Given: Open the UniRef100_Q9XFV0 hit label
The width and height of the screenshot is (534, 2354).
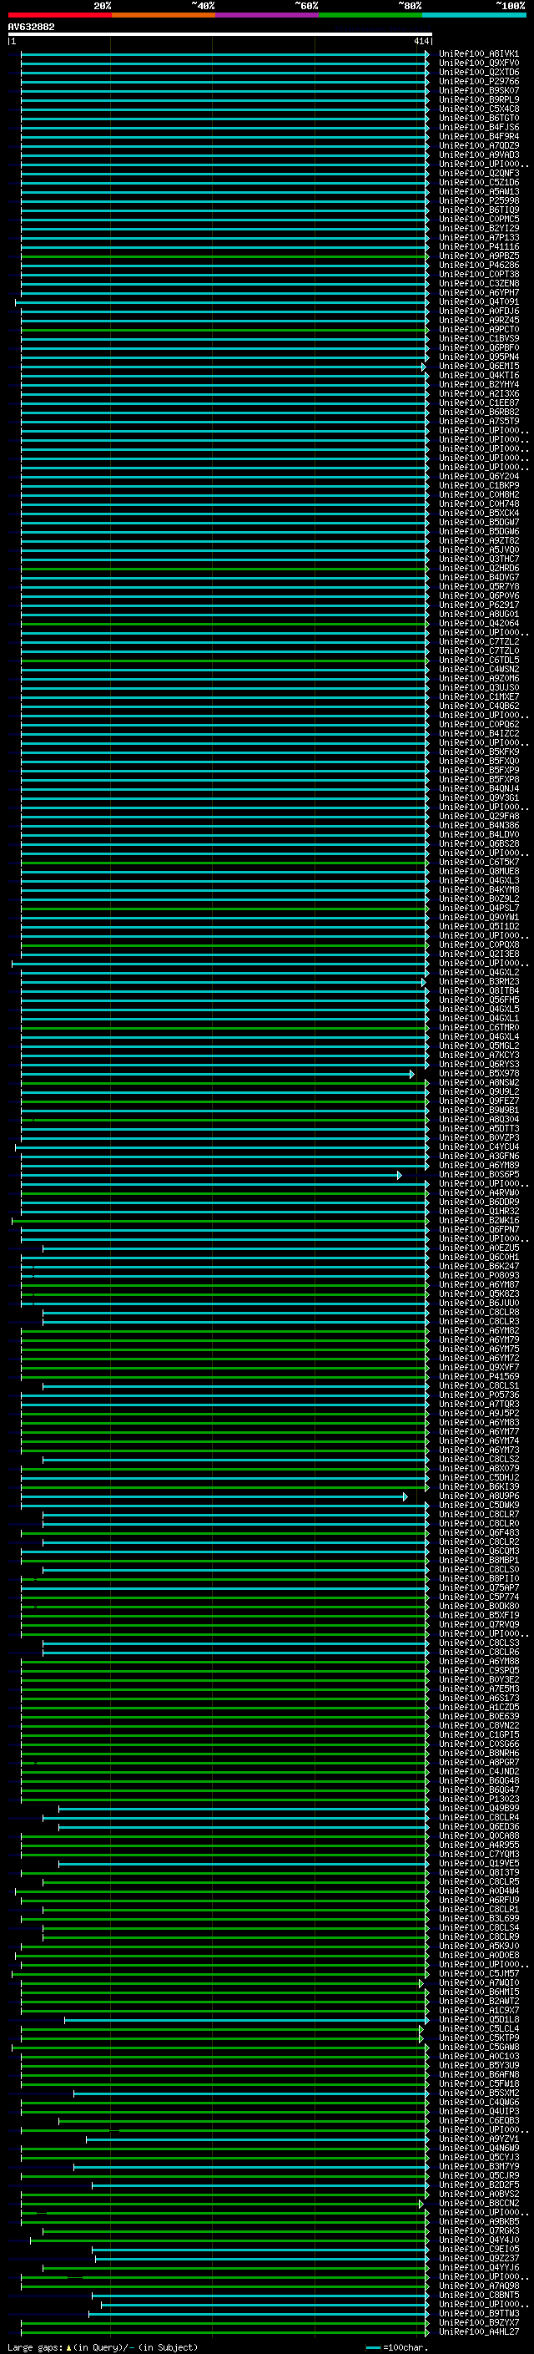Looking at the screenshot, I should pyautogui.click(x=478, y=63).
